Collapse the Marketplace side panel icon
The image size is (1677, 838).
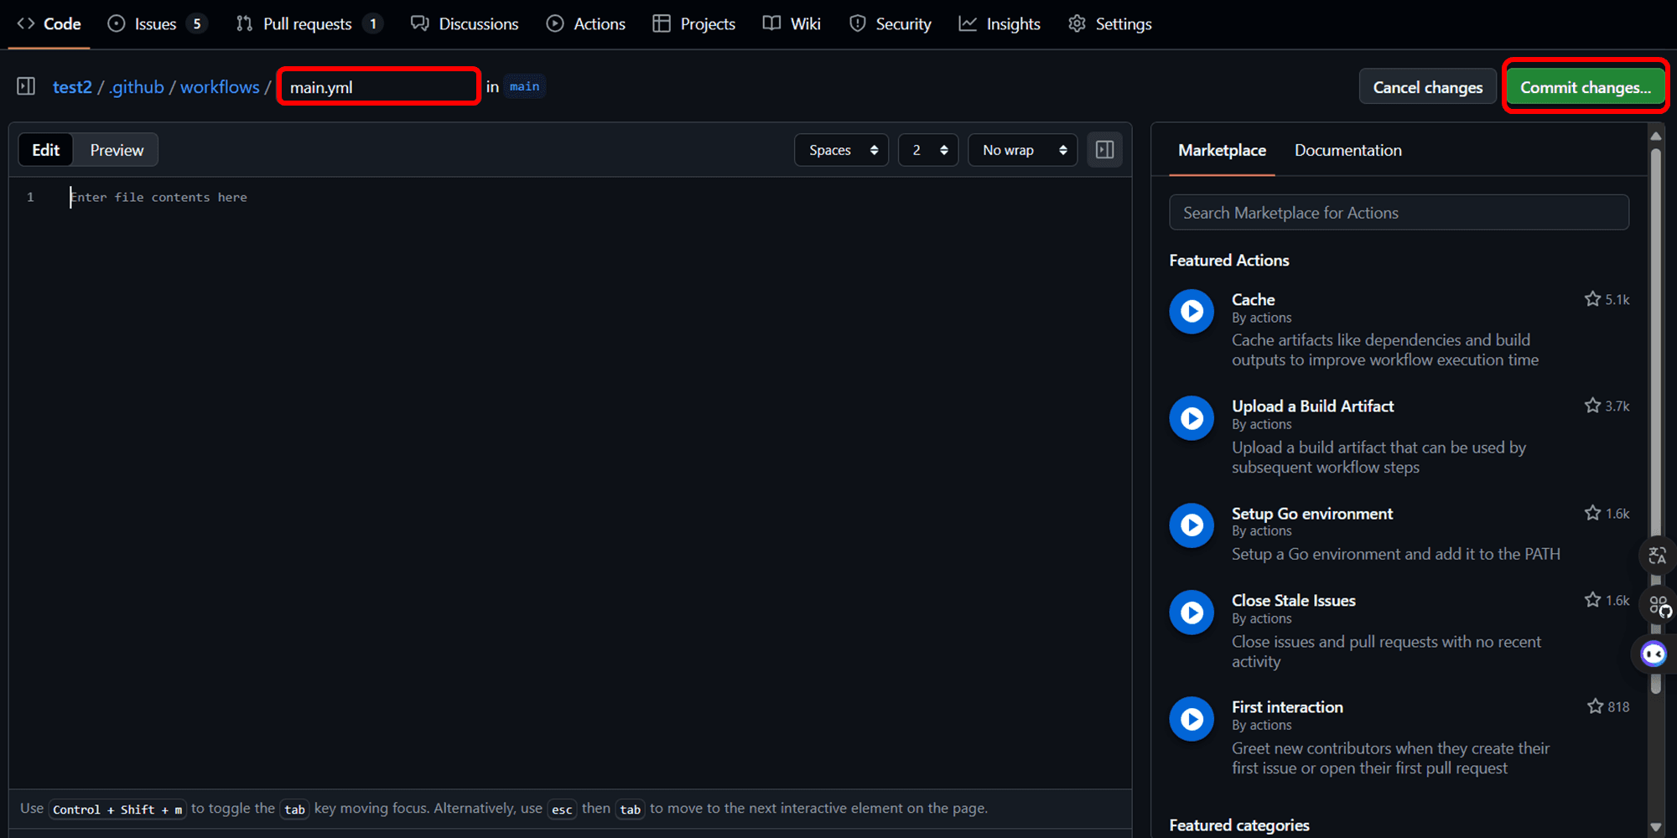(1104, 150)
